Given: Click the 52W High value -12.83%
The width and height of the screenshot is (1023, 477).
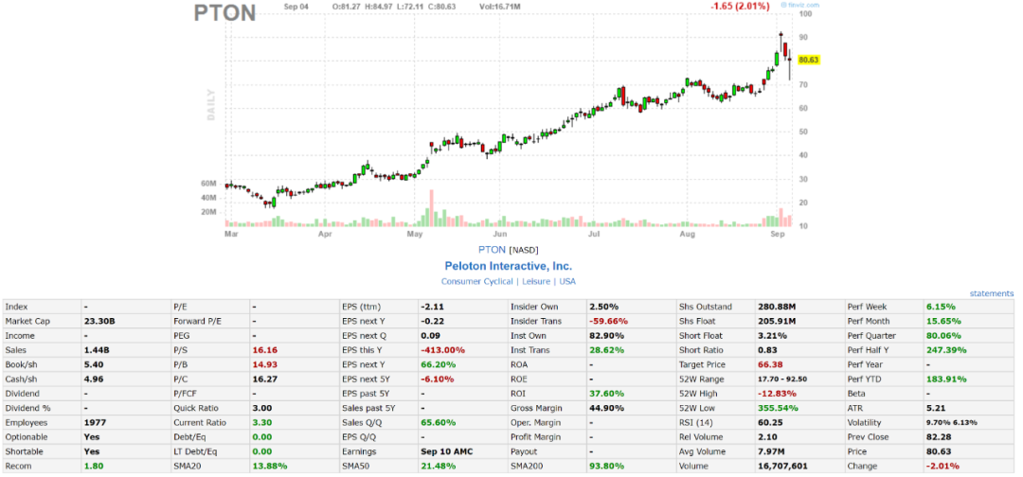Looking at the screenshot, I should (776, 394).
